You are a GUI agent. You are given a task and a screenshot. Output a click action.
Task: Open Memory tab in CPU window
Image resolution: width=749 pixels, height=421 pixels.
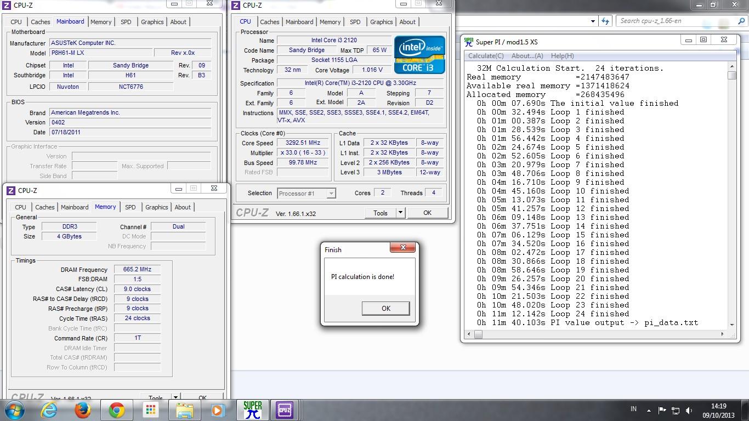[x=330, y=22]
